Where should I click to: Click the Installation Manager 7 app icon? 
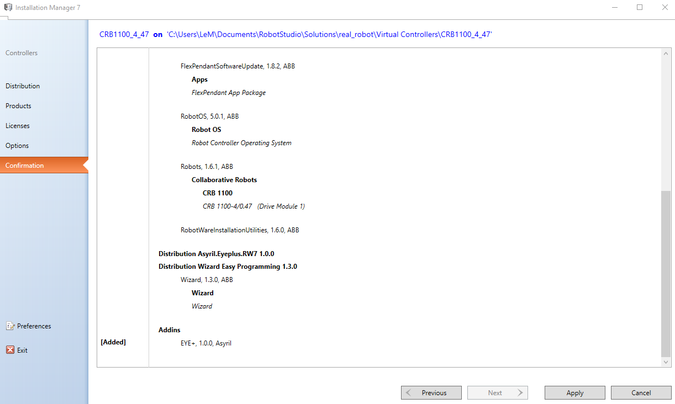coord(8,7)
